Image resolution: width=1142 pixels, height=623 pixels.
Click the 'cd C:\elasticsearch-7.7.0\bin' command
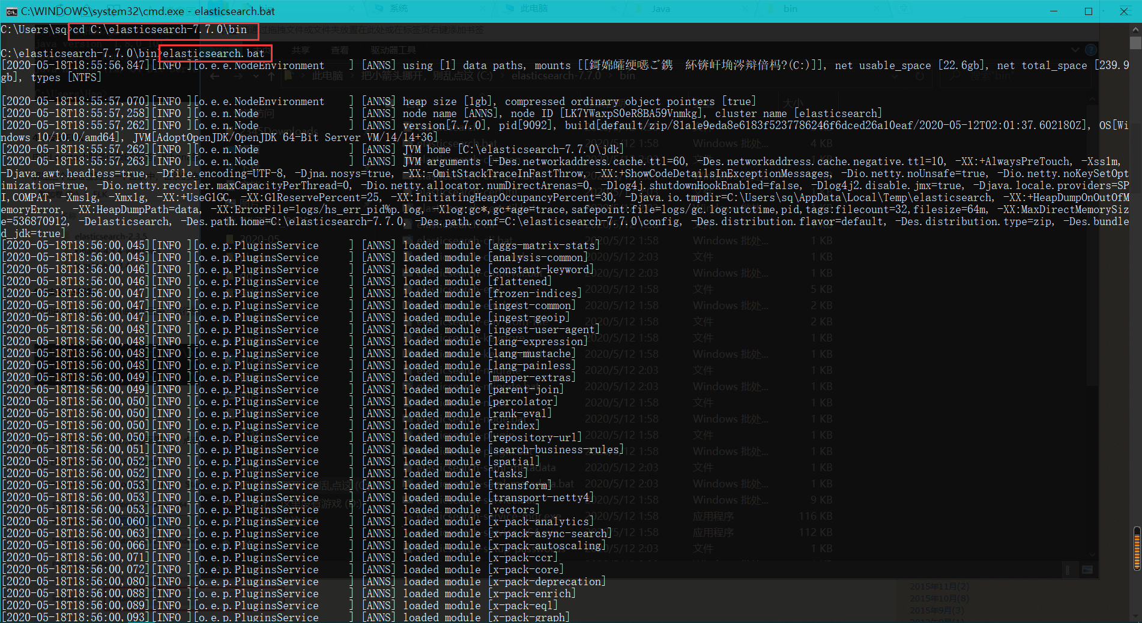(160, 29)
